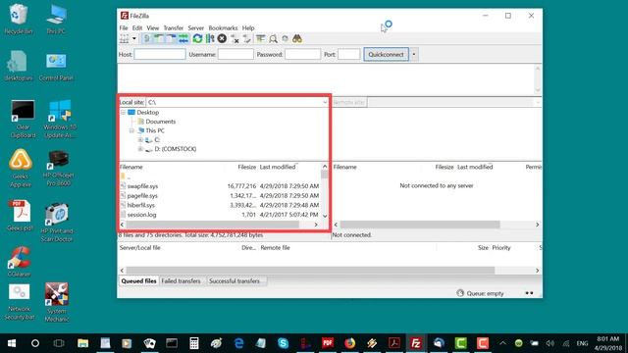Sort local list by Filename header

[x=131, y=167]
